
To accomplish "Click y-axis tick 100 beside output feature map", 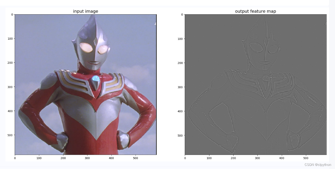I will 180,39.
